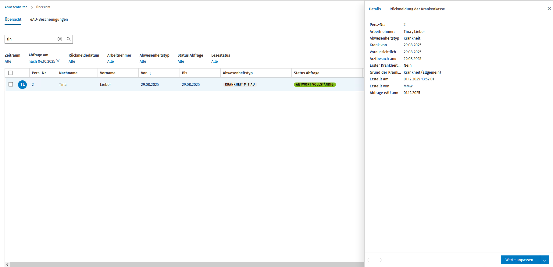
Task: Click the Werte anpassen button
Action: click(x=520, y=260)
